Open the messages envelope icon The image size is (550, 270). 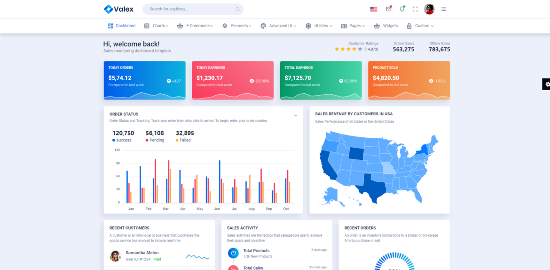(x=388, y=8)
